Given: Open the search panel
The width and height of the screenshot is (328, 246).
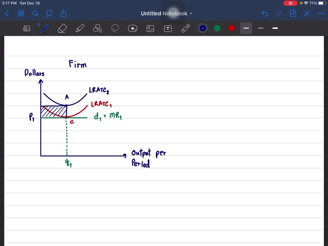Looking at the screenshot, I should tap(35, 13).
